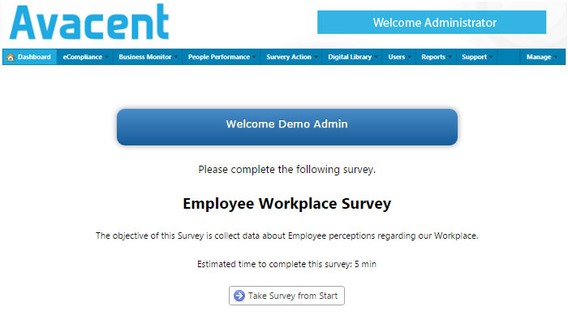
Task: Click Take Survey from Start button
Action: click(286, 296)
